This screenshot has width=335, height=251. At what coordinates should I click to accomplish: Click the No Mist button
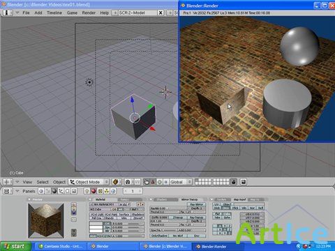tap(179, 236)
